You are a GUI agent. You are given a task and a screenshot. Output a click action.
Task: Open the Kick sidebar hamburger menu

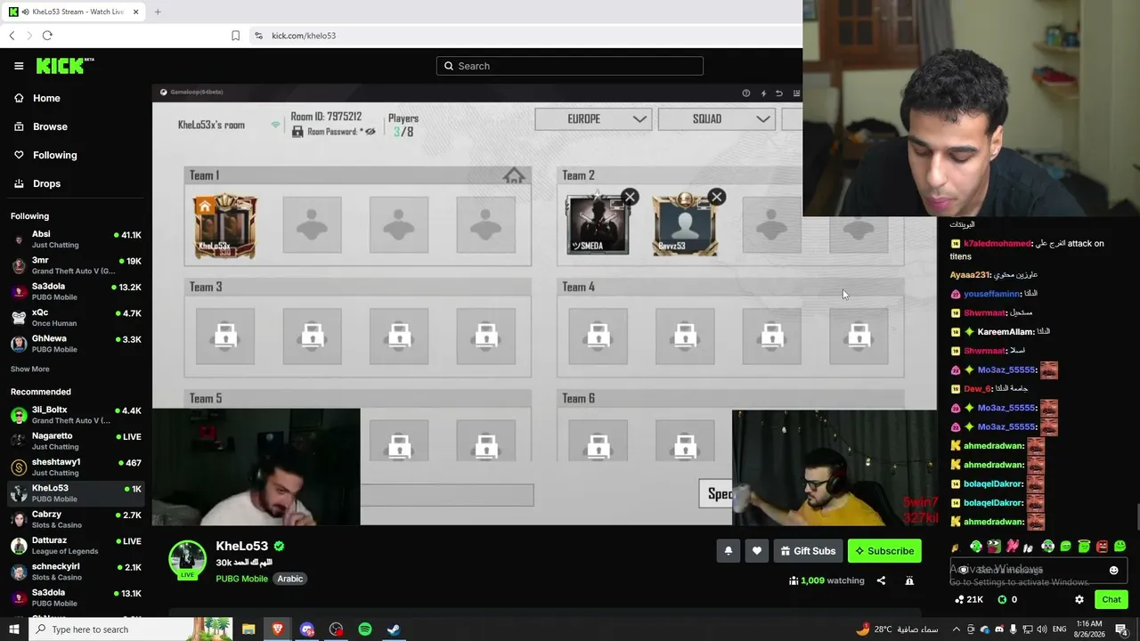pyautogui.click(x=19, y=66)
